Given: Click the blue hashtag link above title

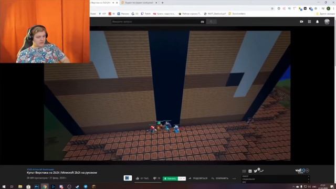Looking at the screenshot, I should (40, 170).
